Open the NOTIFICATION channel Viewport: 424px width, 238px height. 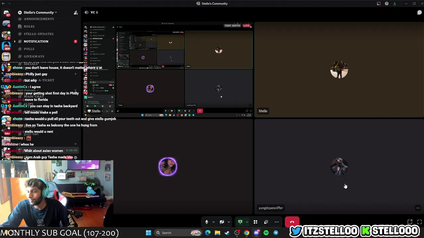pos(36,41)
